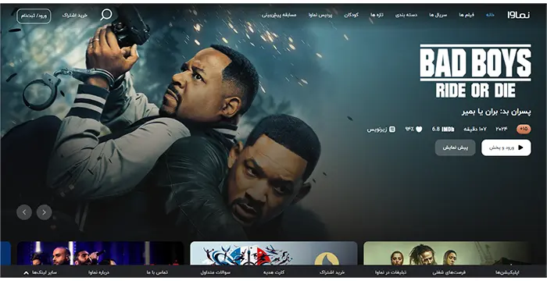Expand سایر لینک‌ها footer links
547x281 pixels.
(x=41, y=272)
